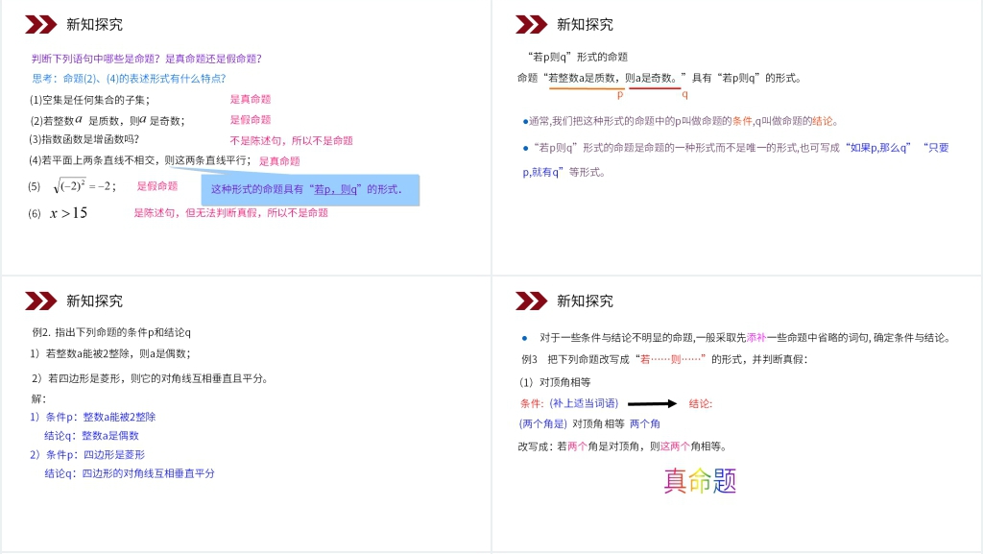983x554 pixels.
Task: Click the red chevron icon on the bottom-right slide
Action: (531, 301)
